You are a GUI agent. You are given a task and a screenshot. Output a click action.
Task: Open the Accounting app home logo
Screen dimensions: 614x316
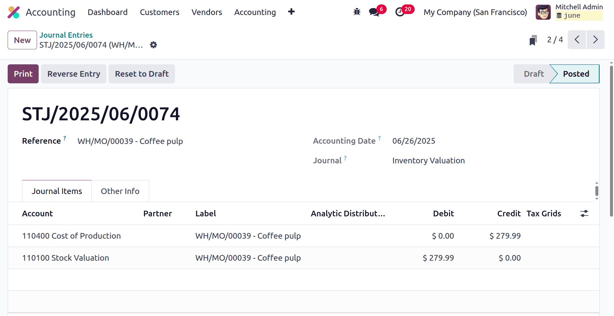[14, 12]
